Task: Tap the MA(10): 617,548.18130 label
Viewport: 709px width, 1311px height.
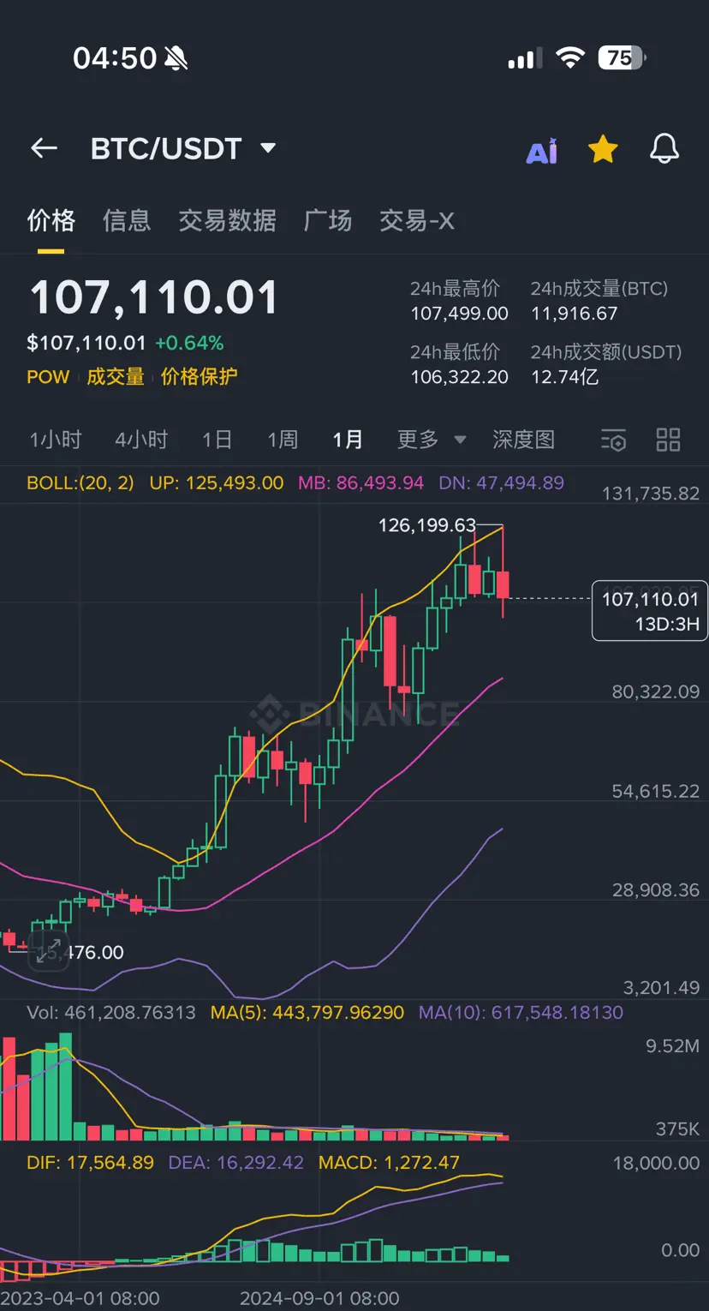Action: tap(521, 1012)
